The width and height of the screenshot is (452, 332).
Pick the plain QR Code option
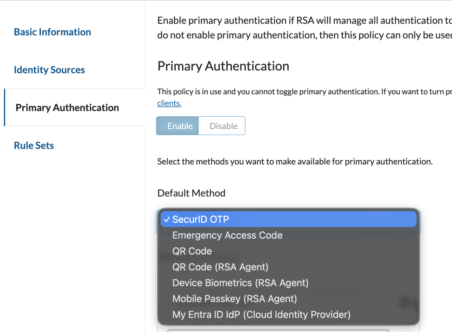point(288,251)
